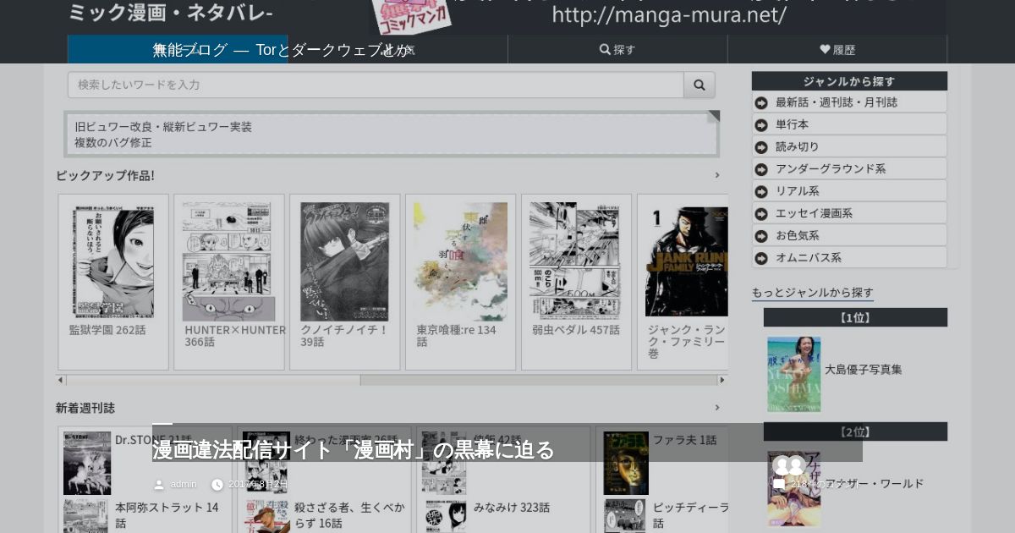Screen dimensions: 1015x533
Task: Click the heart icon in 履歴 tab
Action: coord(825,49)
